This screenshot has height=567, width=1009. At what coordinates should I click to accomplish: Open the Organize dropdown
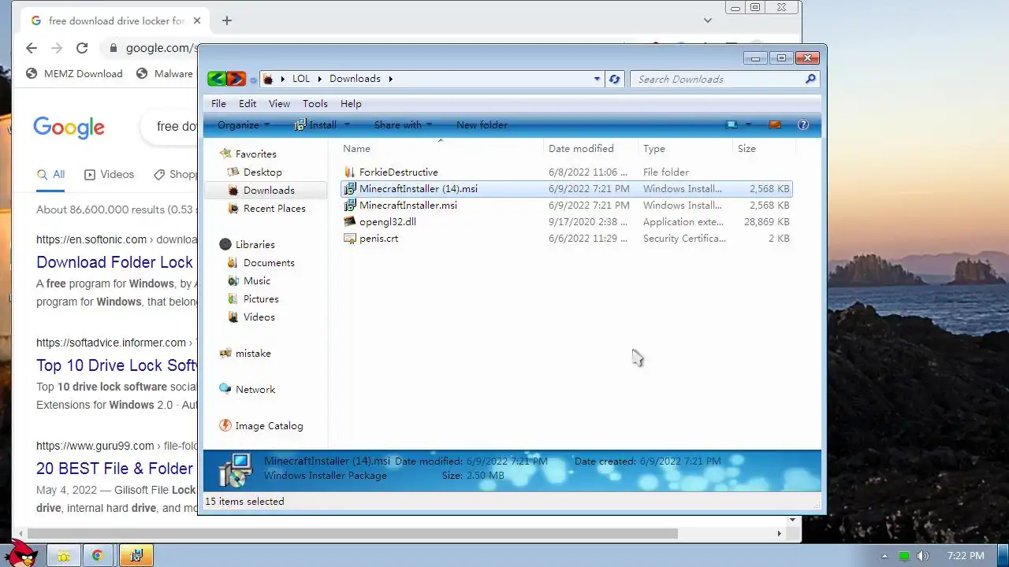tap(244, 124)
